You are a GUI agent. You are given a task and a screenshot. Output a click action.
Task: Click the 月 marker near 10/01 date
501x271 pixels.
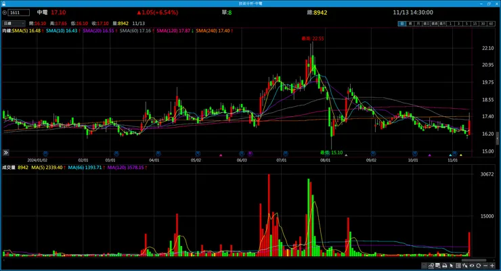pos(415,153)
